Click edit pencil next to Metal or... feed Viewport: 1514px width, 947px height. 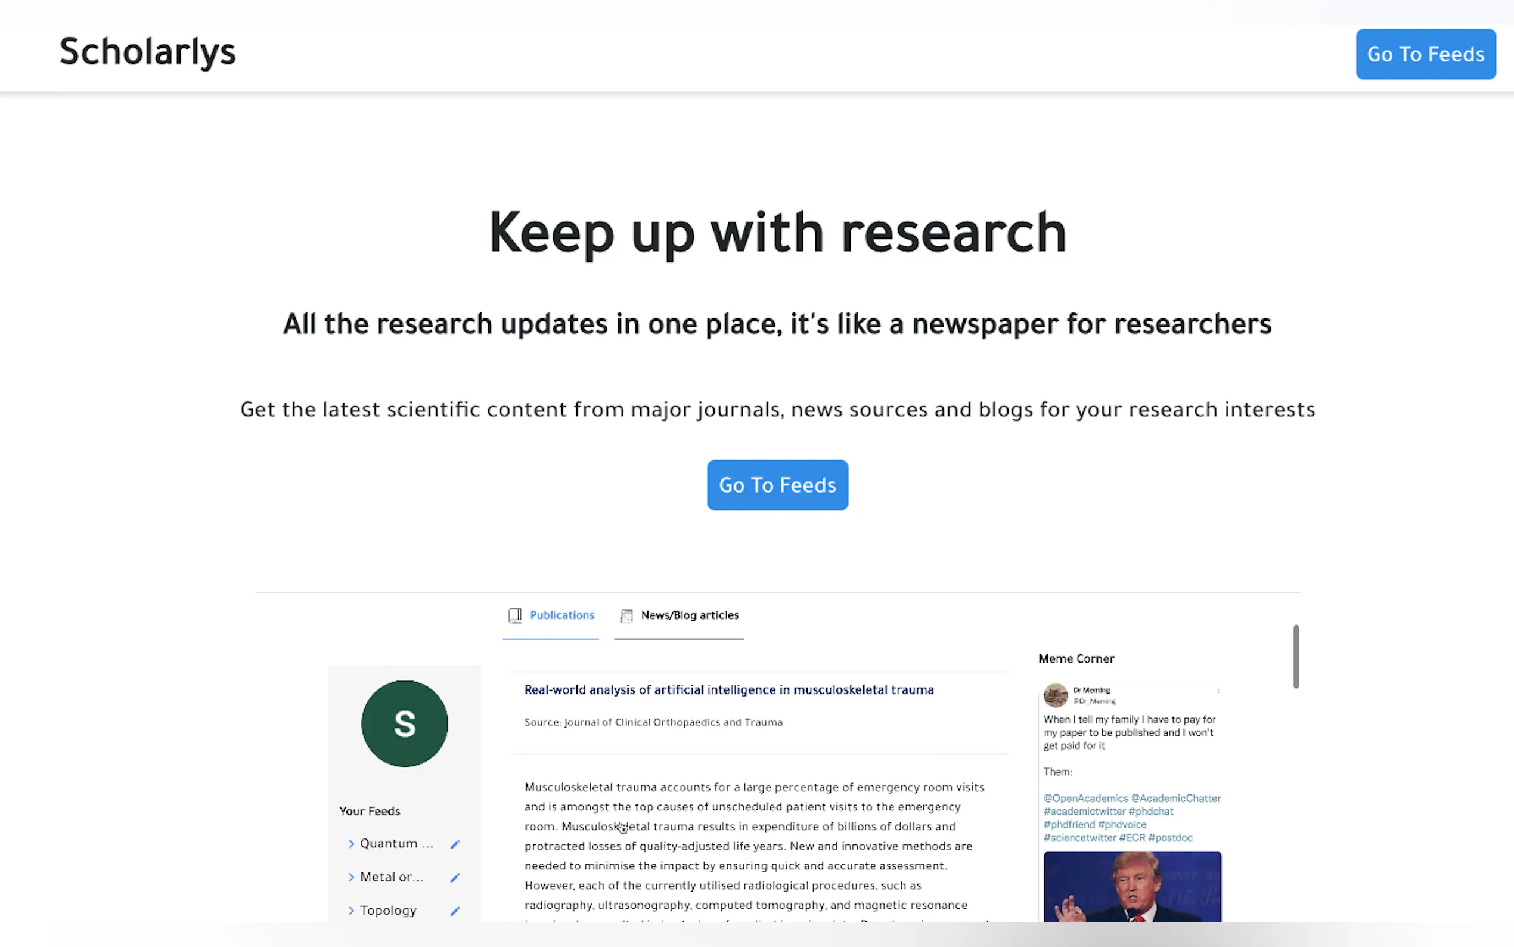tap(455, 877)
